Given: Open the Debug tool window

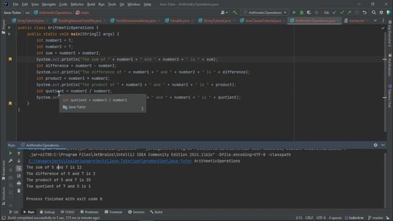Looking at the screenshot, I should (47, 212).
